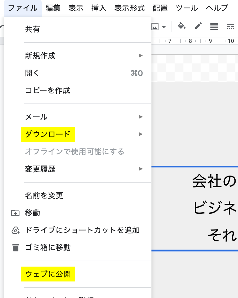Click the Drive shortcut icon in menu

pos(16,231)
